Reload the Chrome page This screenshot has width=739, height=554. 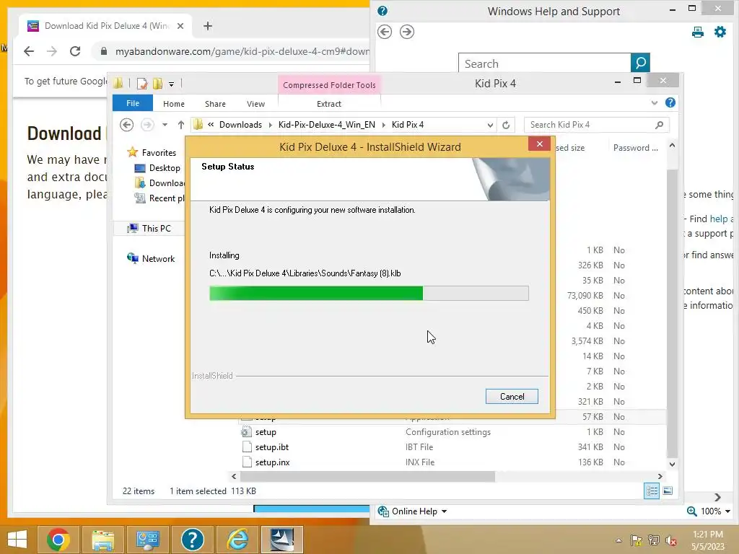[x=75, y=51]
